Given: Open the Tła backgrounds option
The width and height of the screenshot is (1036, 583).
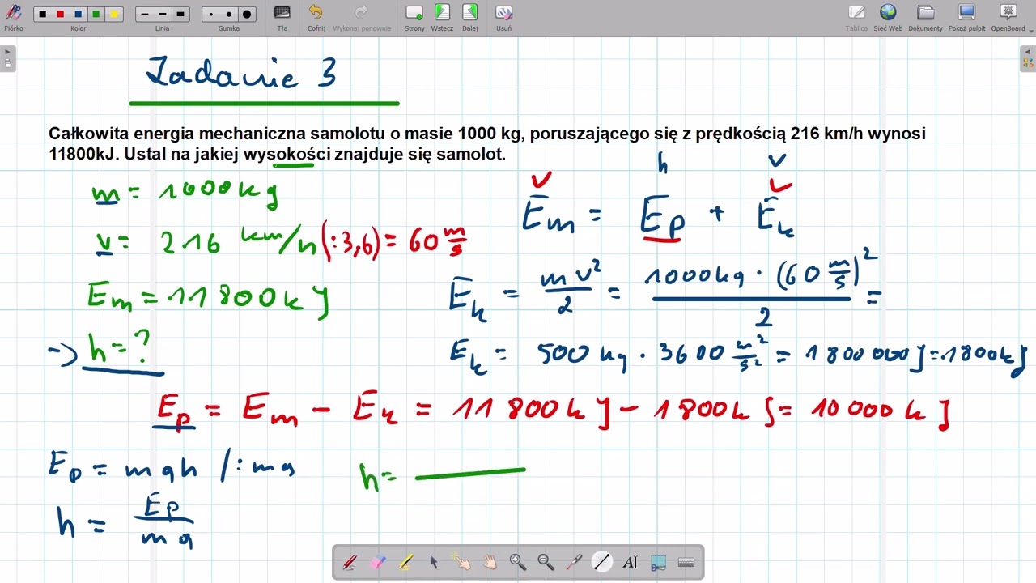Looking at the screenshot, I should [282, 13].
